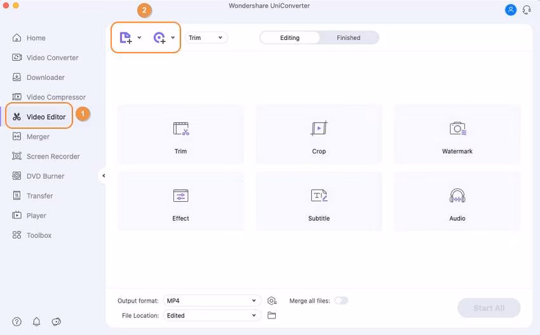Screen dimensions: 540x335
Task: Open the Effect tool
Action: 180,201
